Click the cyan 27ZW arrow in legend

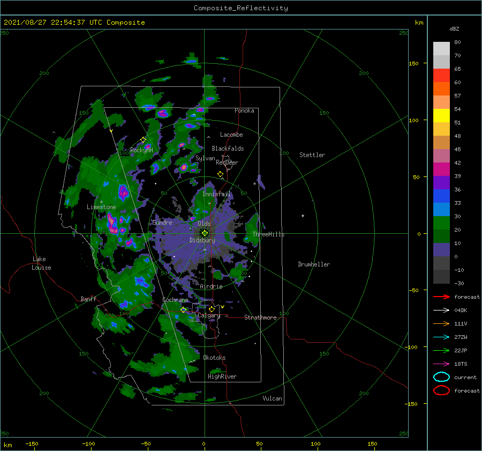tap(441, 337)
